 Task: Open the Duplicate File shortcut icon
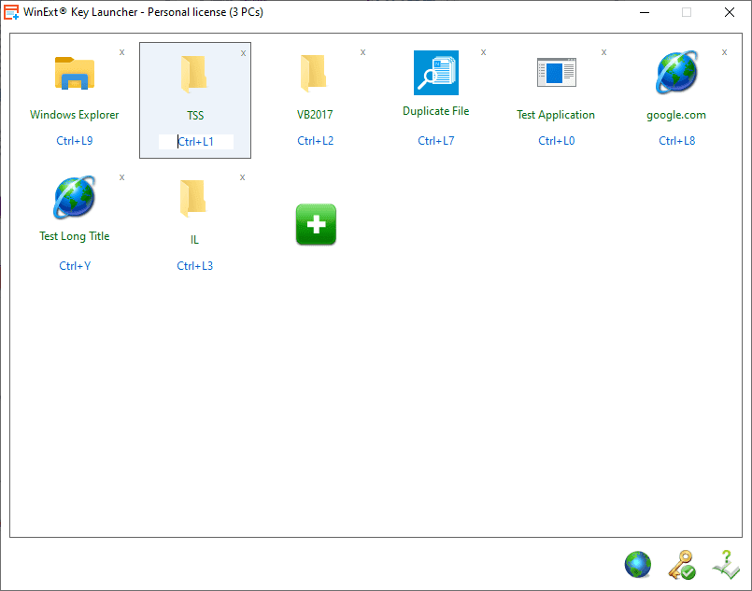pos(435,73)
